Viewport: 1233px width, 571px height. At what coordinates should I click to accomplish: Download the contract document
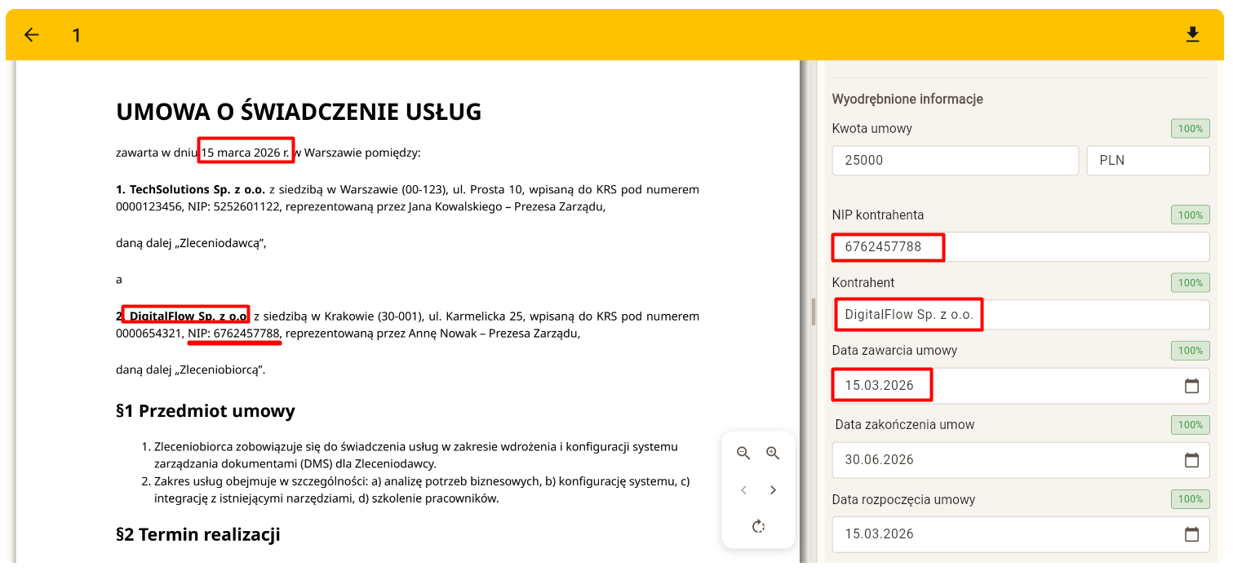pyautogui.click(x=1193, y=34)
